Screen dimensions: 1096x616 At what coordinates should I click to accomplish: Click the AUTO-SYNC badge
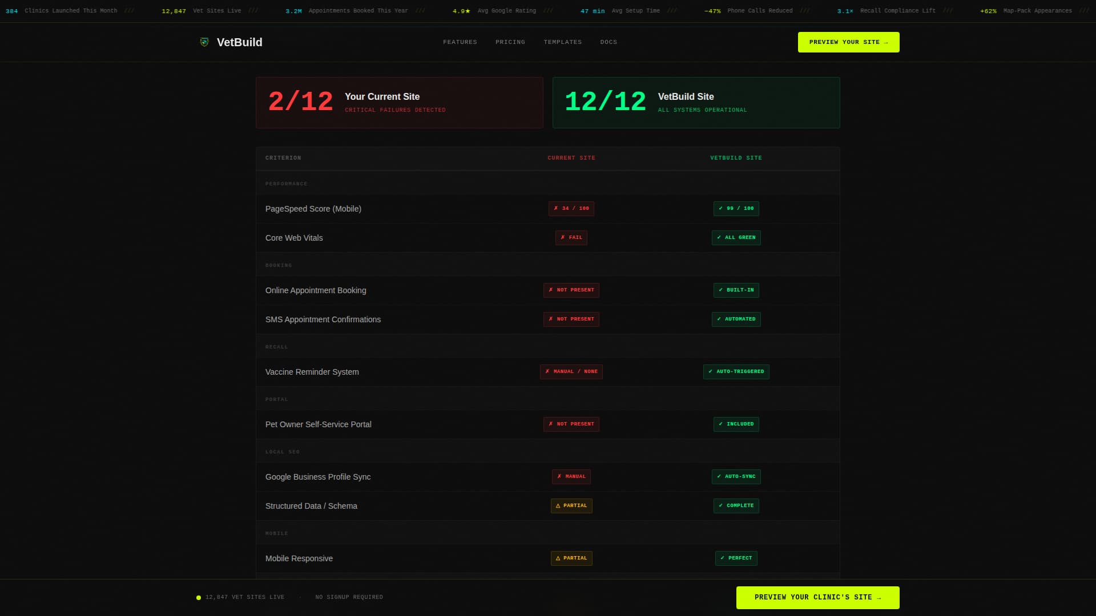pos(736,477)
